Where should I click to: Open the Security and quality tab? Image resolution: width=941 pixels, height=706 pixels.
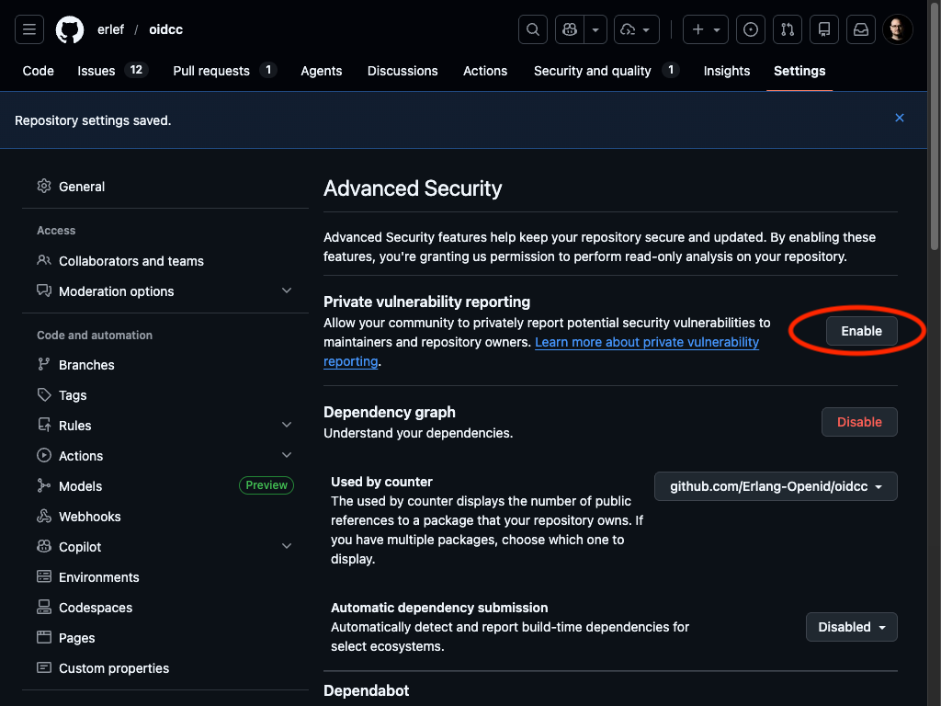pos(607,71)
